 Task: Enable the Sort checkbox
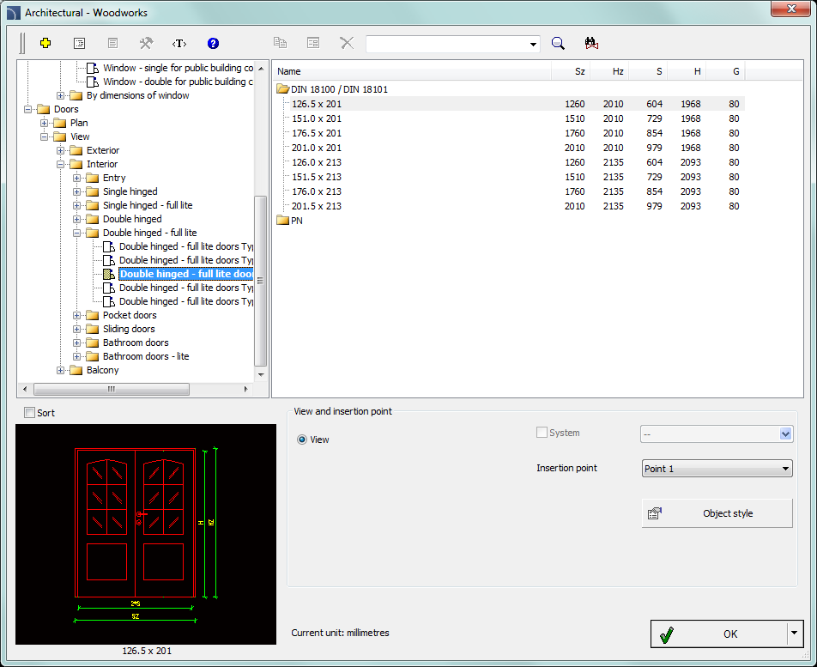pos(30,413)
